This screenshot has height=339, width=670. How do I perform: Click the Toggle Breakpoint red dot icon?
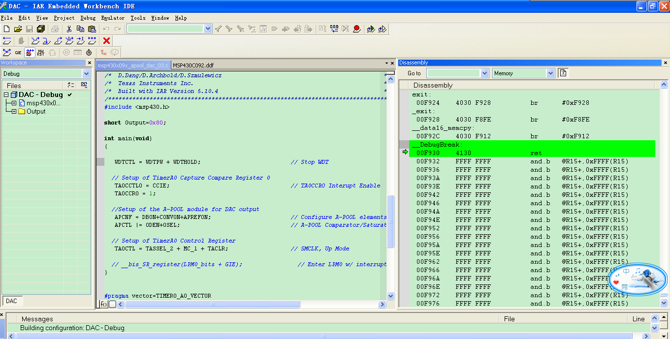pos(357,29)
